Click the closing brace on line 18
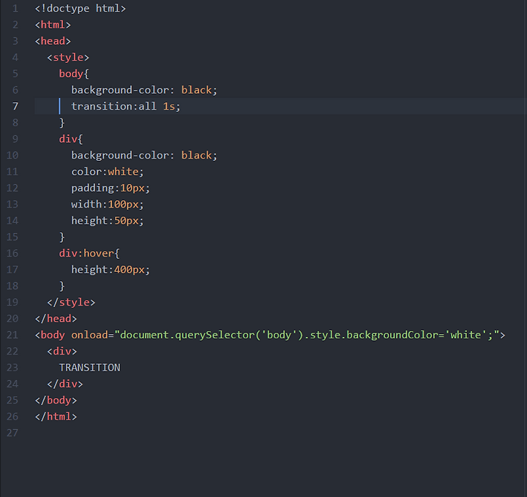The height and width of the screenshot is (497, 527). pyautogui.click(x=61, y=287)
